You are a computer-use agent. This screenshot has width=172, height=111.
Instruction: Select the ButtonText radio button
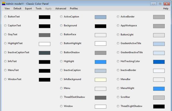5,17
